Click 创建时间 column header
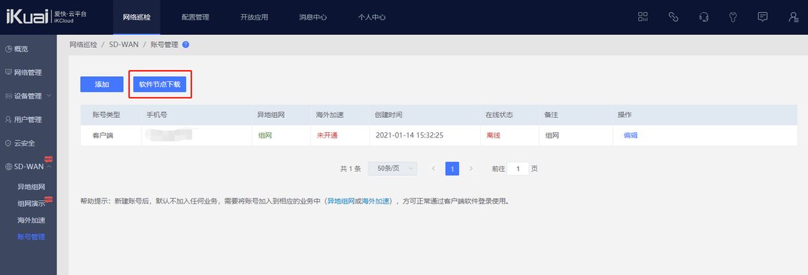808x275 pixels. 389,115
